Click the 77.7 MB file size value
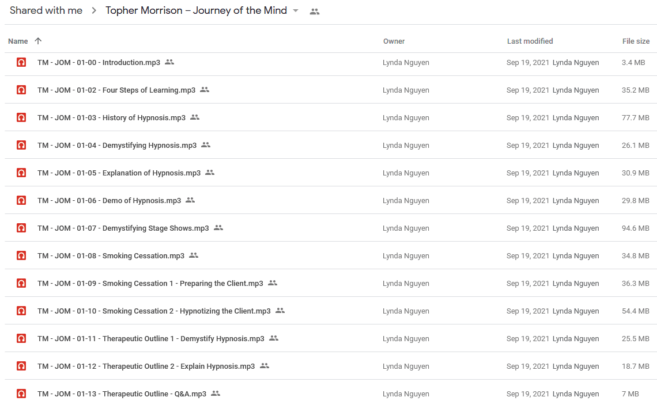 pos(635,117)
